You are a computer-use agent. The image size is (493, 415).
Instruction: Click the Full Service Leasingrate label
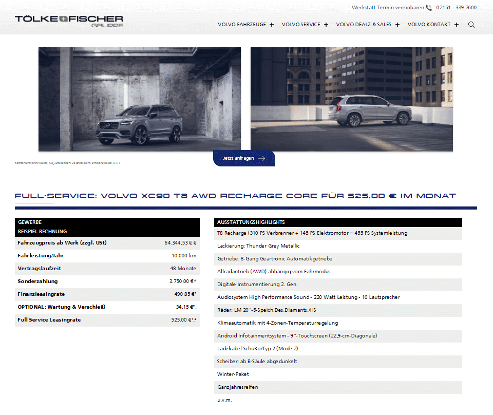(49, 320)
